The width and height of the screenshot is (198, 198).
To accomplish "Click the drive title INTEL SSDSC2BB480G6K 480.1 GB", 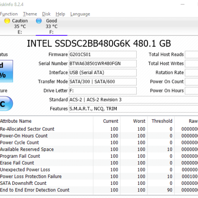I will (99, 43).
